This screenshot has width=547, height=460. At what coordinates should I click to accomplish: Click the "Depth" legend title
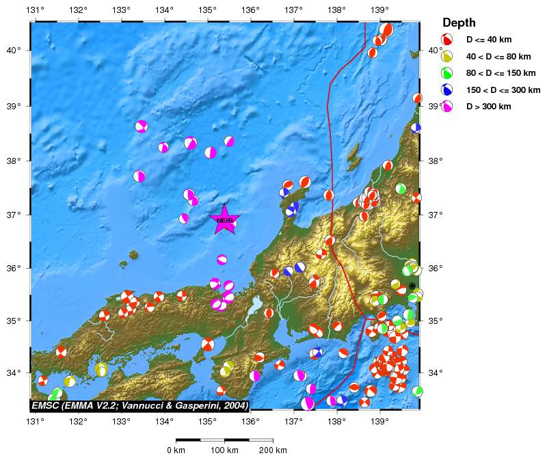(459, 23)
